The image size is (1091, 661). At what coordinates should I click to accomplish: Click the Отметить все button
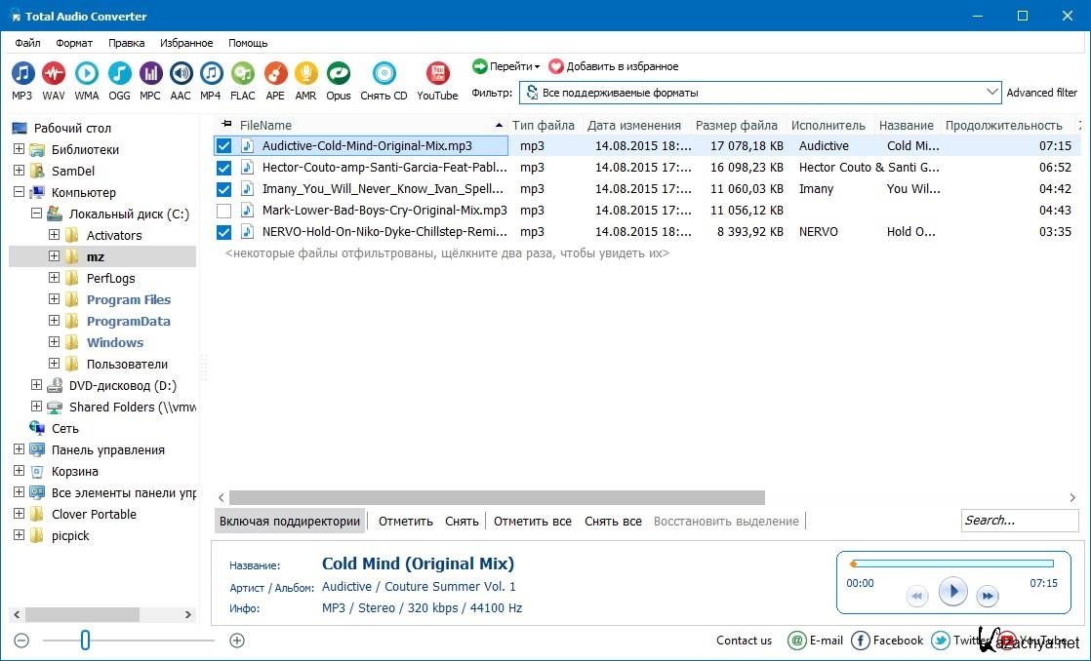(x=532, y=522)
